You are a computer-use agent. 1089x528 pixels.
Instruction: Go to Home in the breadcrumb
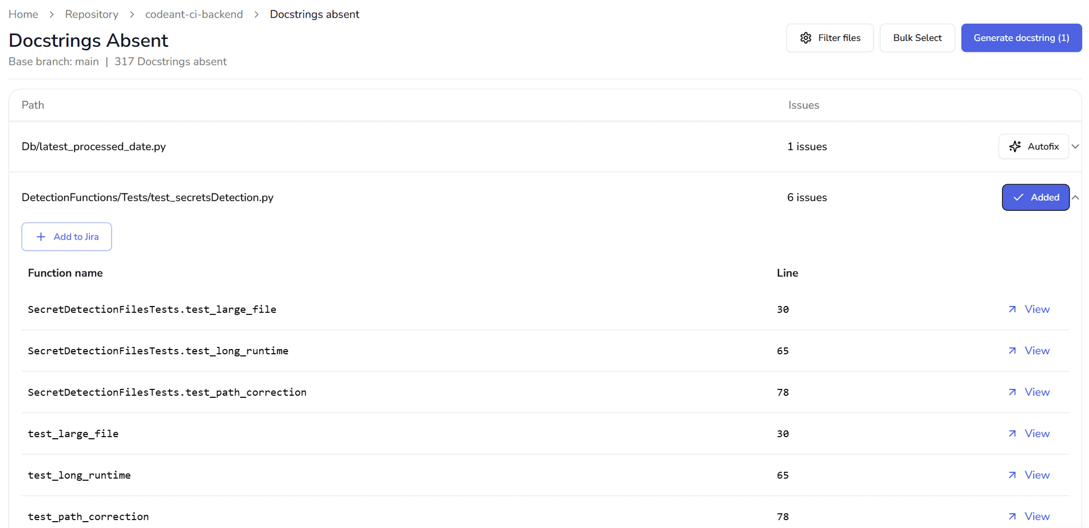[23, 14]
